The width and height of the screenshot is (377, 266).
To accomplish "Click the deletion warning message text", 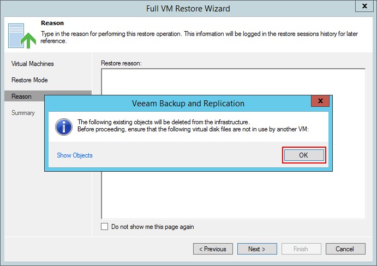I will click(193, 126).
